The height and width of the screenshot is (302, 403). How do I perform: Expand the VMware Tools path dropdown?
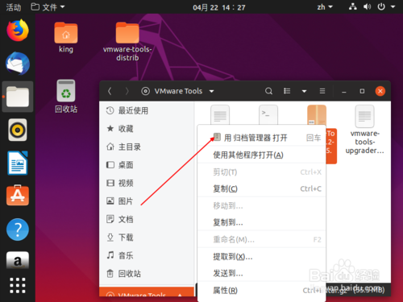click(212, 91)
